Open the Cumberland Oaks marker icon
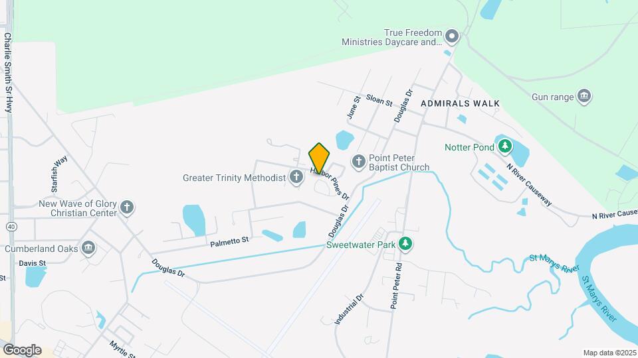Viewport: 638px width, 358px height. pyautogui.click(x=88, y=247)
